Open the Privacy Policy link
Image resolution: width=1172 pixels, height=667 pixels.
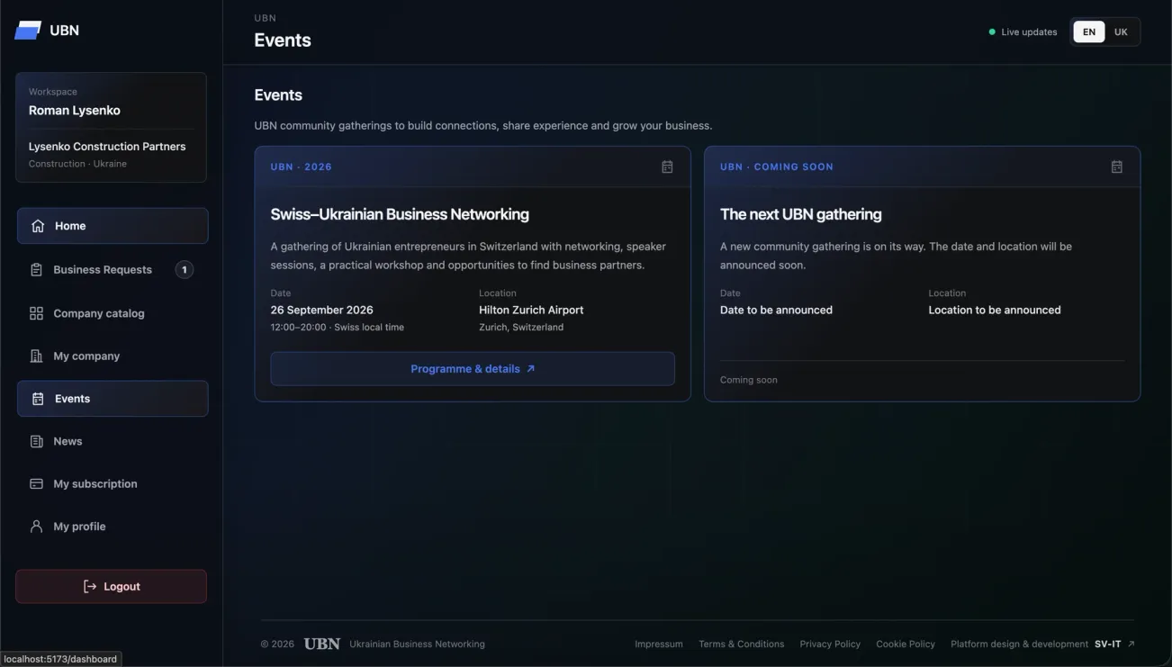830,644
